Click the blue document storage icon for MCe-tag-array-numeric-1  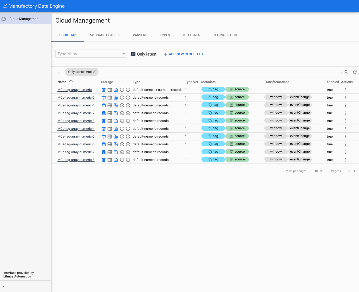116,105
